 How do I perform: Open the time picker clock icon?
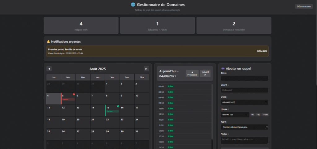[246, 115]
